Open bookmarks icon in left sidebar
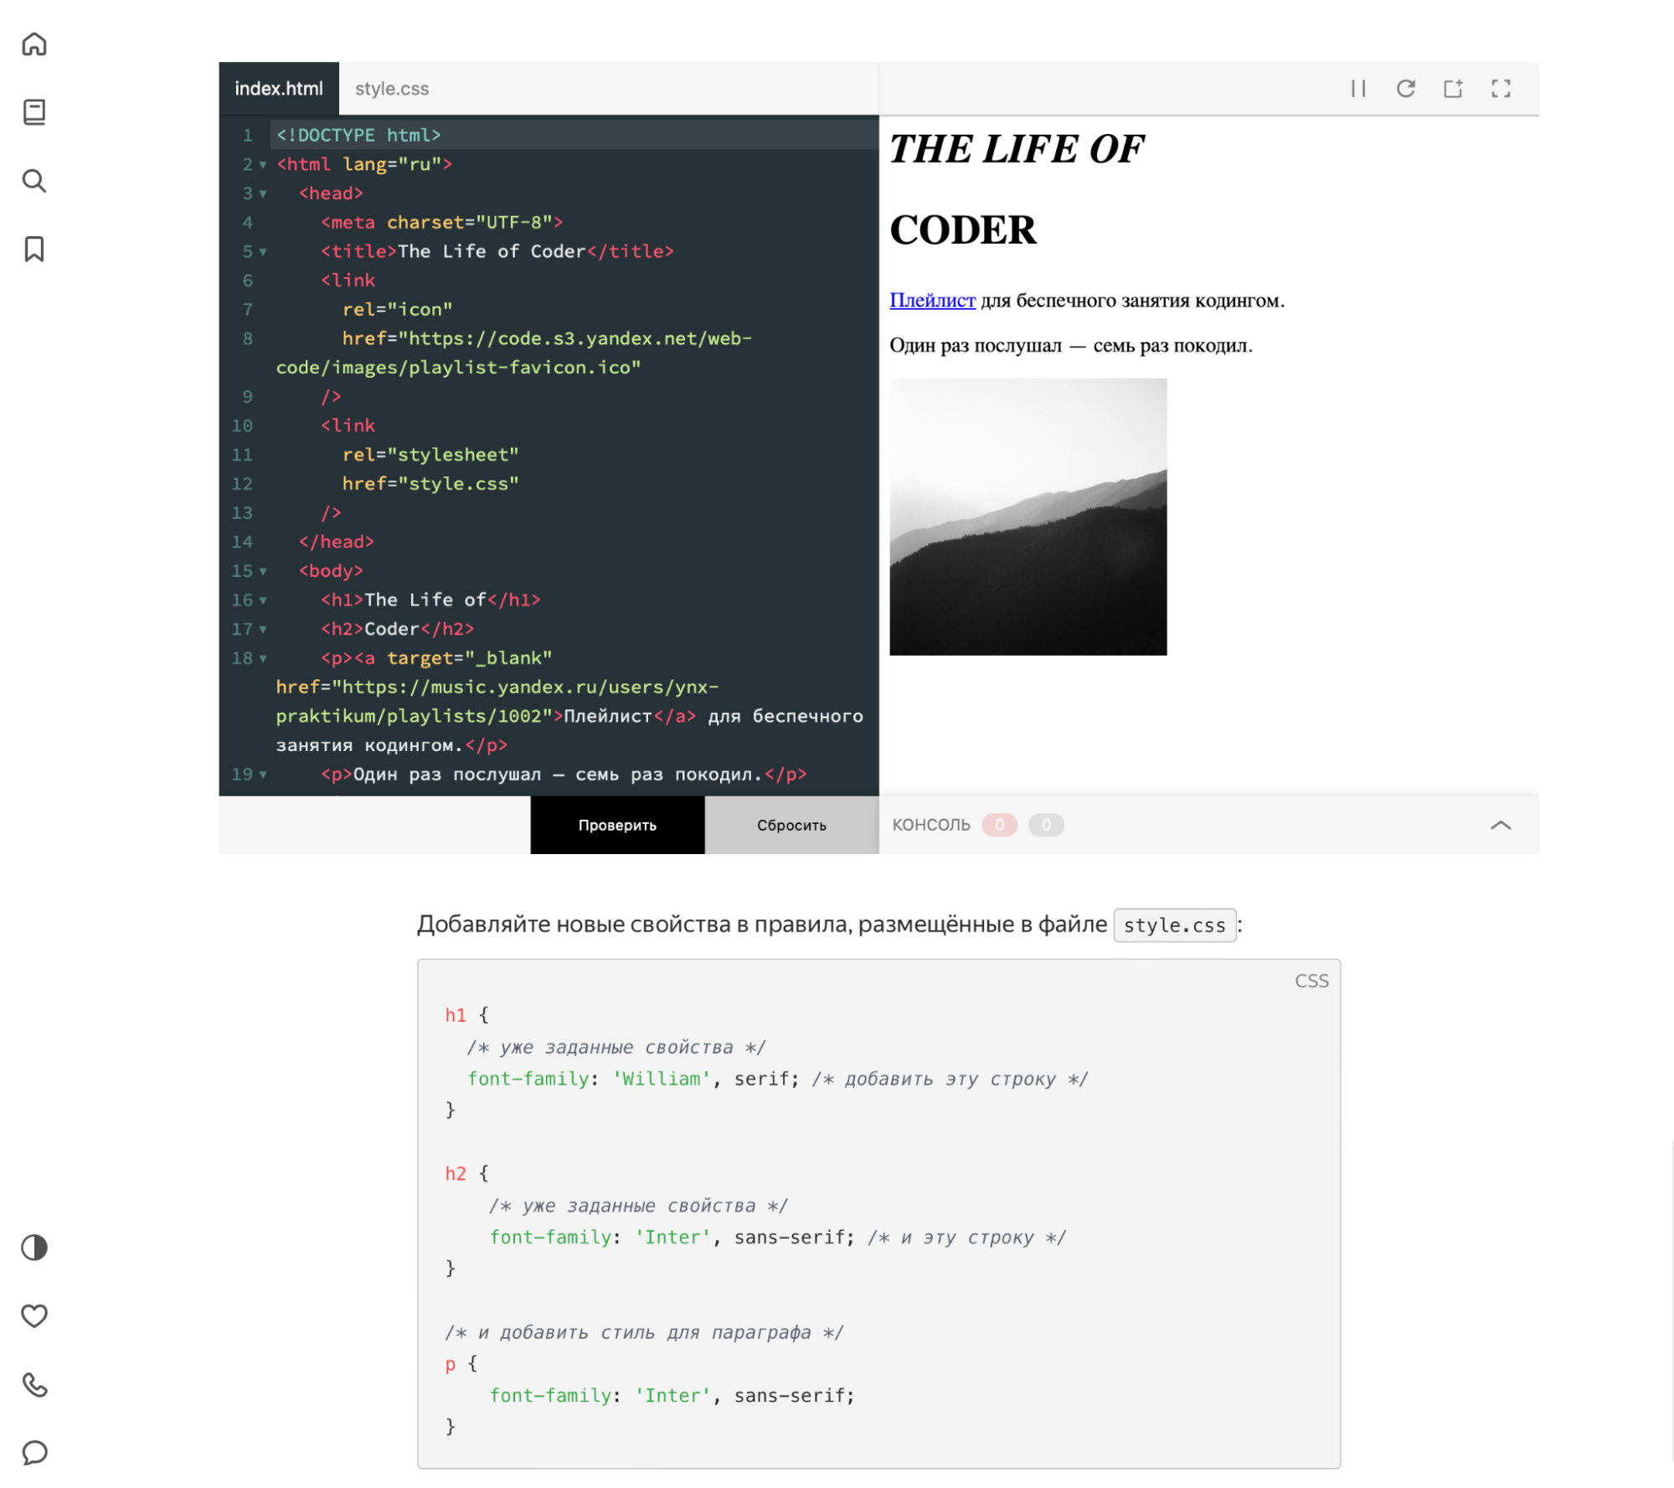Screen dimensions: 1674x1488 (x=34, y=249)
